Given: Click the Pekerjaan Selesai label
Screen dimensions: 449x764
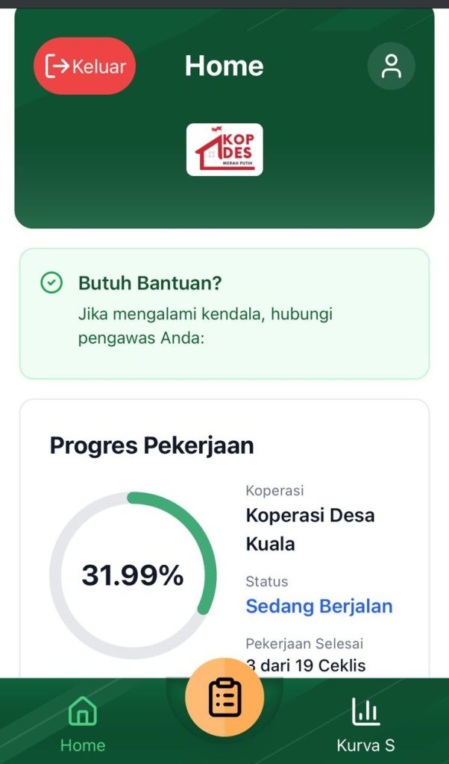Looking at the screenshot, I should [x=304, y=643].
